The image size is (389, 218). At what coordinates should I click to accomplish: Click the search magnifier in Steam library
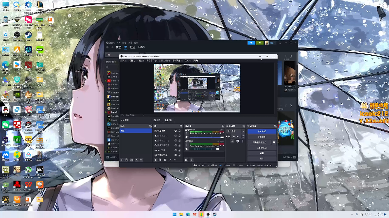pos(107,67)
